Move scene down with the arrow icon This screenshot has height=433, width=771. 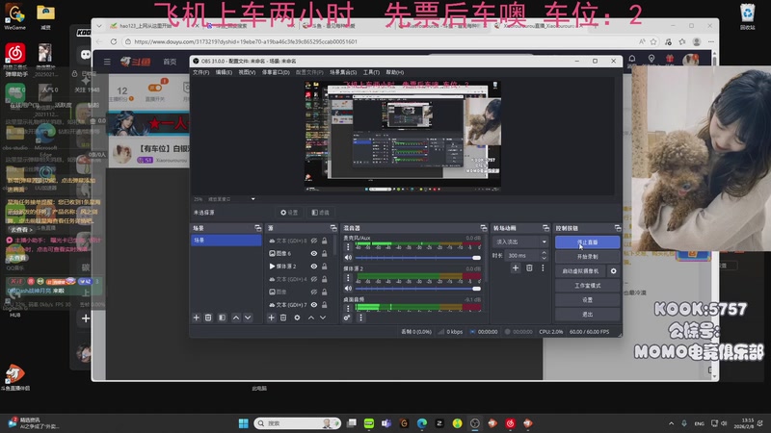248,318
